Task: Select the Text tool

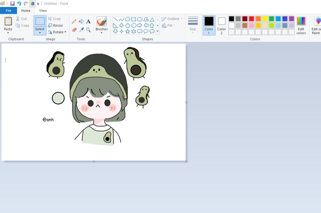Action: 88,21
